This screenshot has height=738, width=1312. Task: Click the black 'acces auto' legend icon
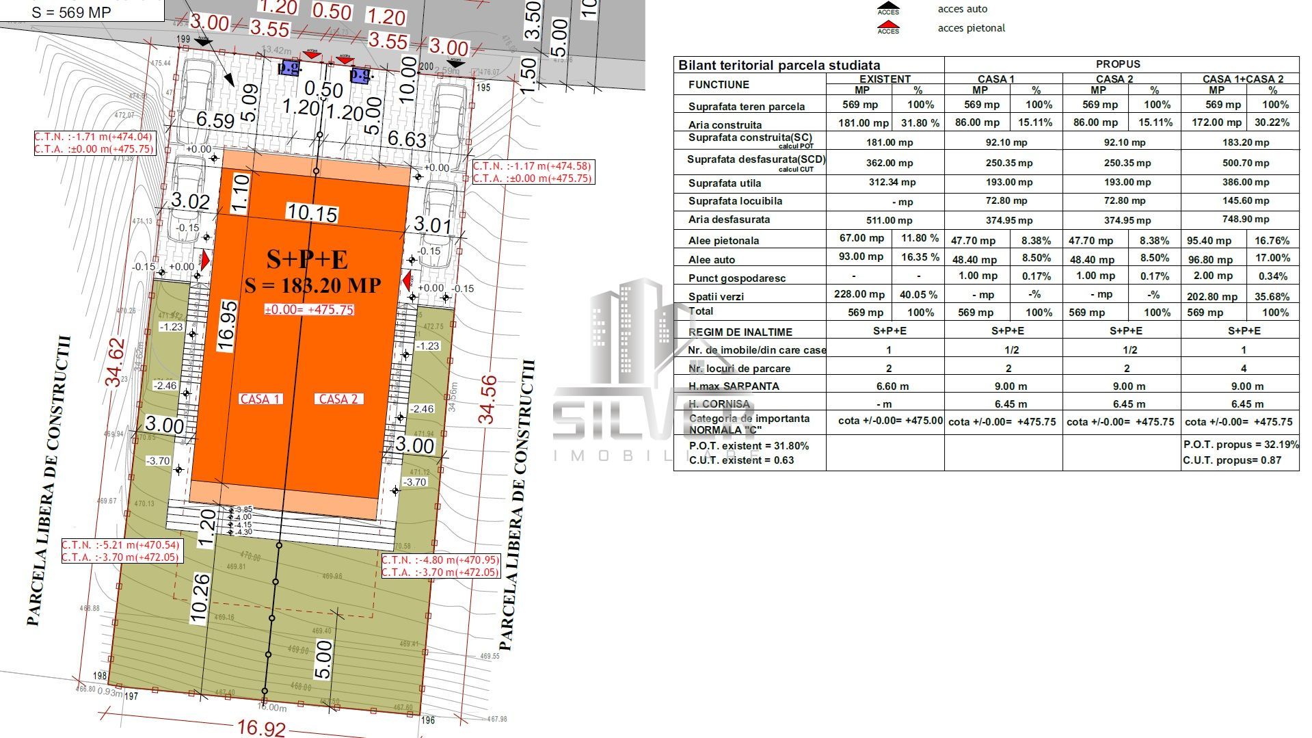tap(888, 10)
